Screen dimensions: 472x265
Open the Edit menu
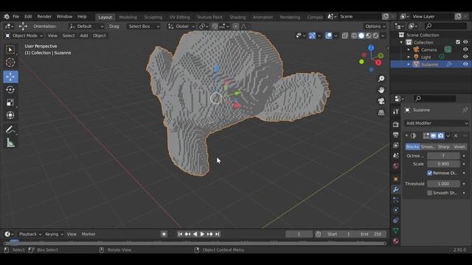pos(28,16)
